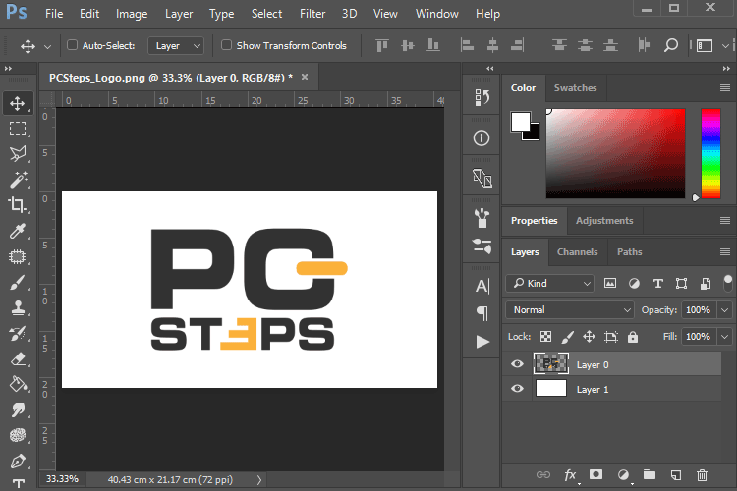Align top edges in options bar
Image resolution: width=737 pixels, height=491 pixels.
tap(382, 45)
